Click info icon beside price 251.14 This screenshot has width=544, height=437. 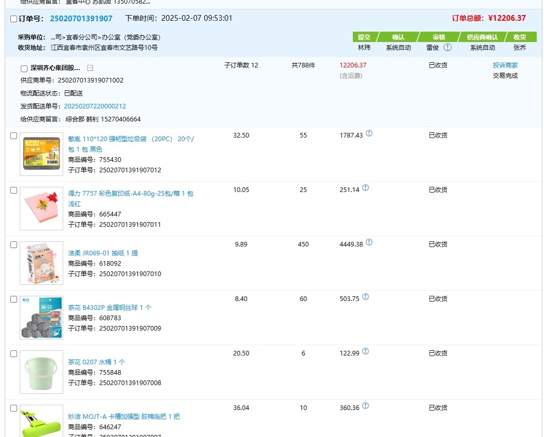coord(366,188)
